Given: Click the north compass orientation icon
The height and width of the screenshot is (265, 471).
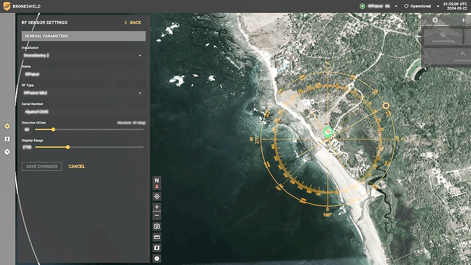Looking at the screenshot, I should (x=157, y=183).
